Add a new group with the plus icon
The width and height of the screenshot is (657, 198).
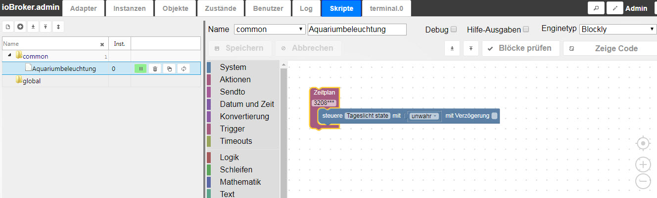click(20, 27)
